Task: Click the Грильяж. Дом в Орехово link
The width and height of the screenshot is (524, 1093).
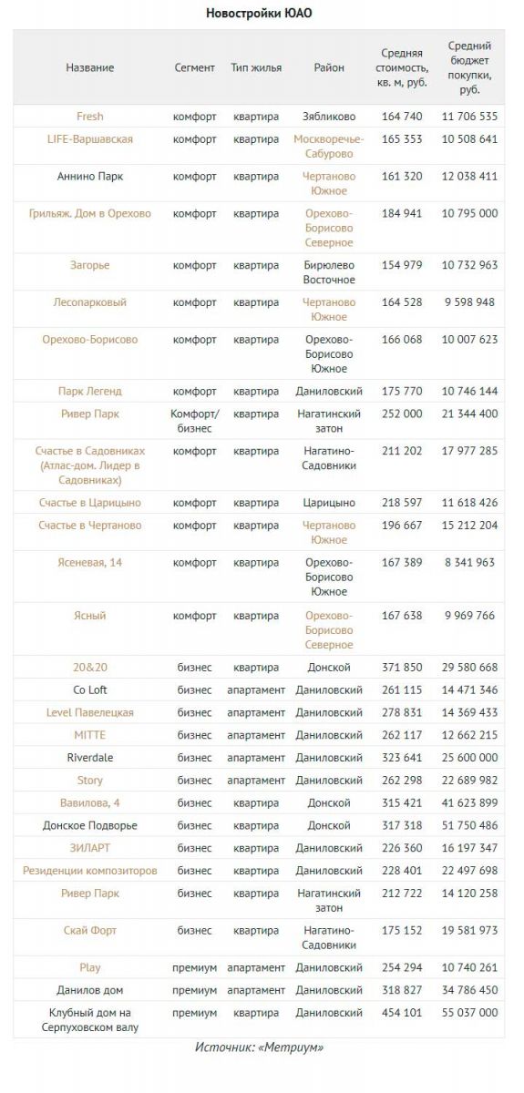Action: point(89,213)
